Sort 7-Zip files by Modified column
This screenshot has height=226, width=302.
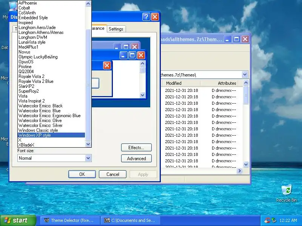(181, 83)
